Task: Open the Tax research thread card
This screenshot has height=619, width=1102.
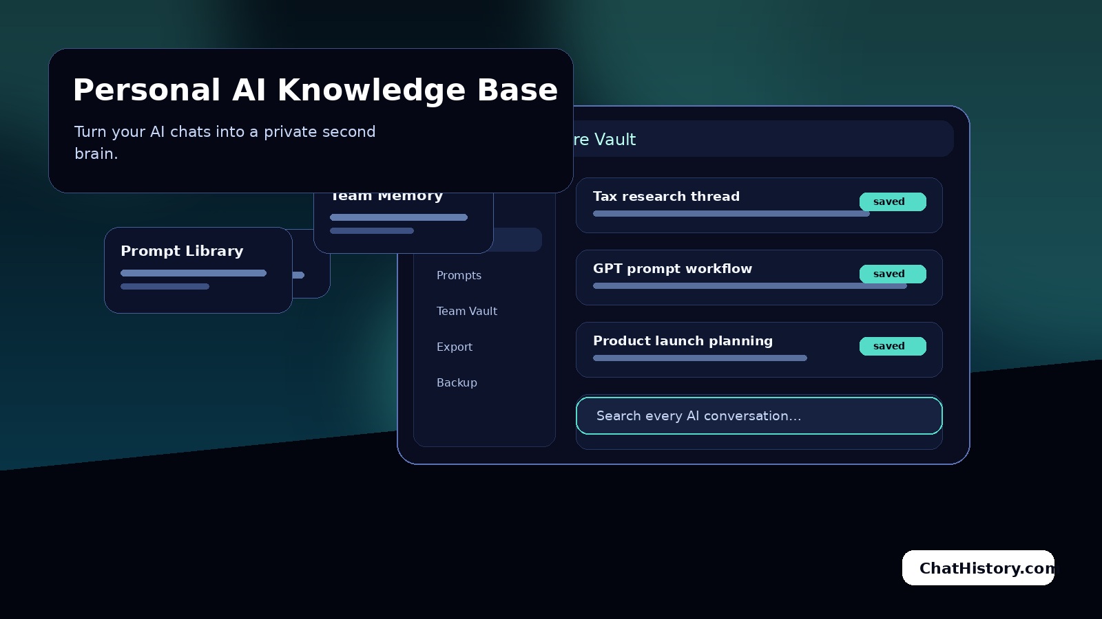Action: point(759,205)
